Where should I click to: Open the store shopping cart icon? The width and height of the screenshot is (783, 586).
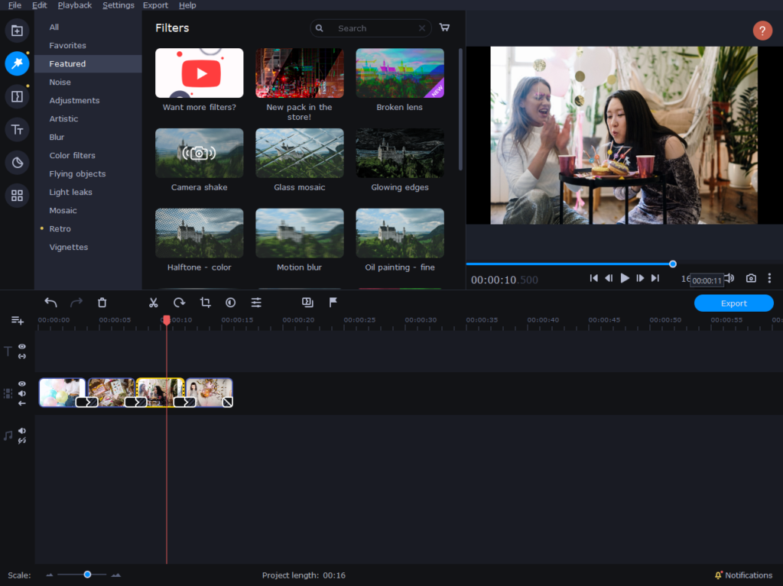click(x=444, y=28)
